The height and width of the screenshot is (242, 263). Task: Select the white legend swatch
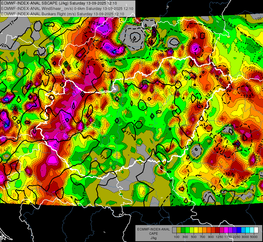(x=256, y=230)
